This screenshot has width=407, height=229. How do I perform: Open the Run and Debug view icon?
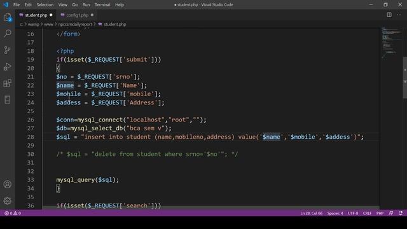tap(8, 67)
